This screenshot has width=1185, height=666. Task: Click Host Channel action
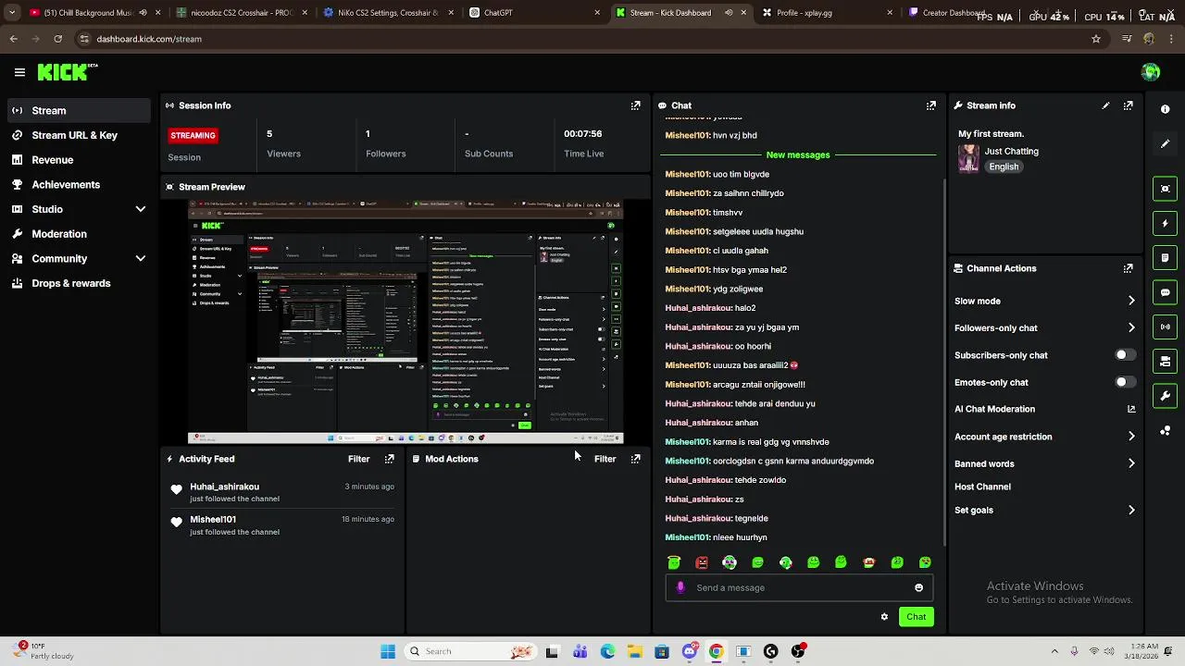click(x=982, y=487)
